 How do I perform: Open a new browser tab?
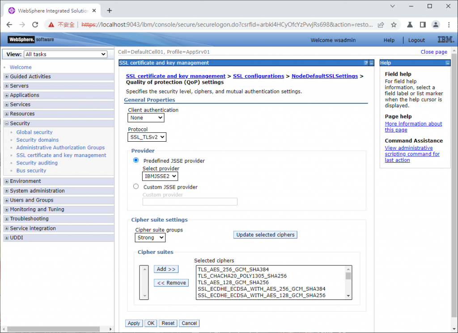109,11
